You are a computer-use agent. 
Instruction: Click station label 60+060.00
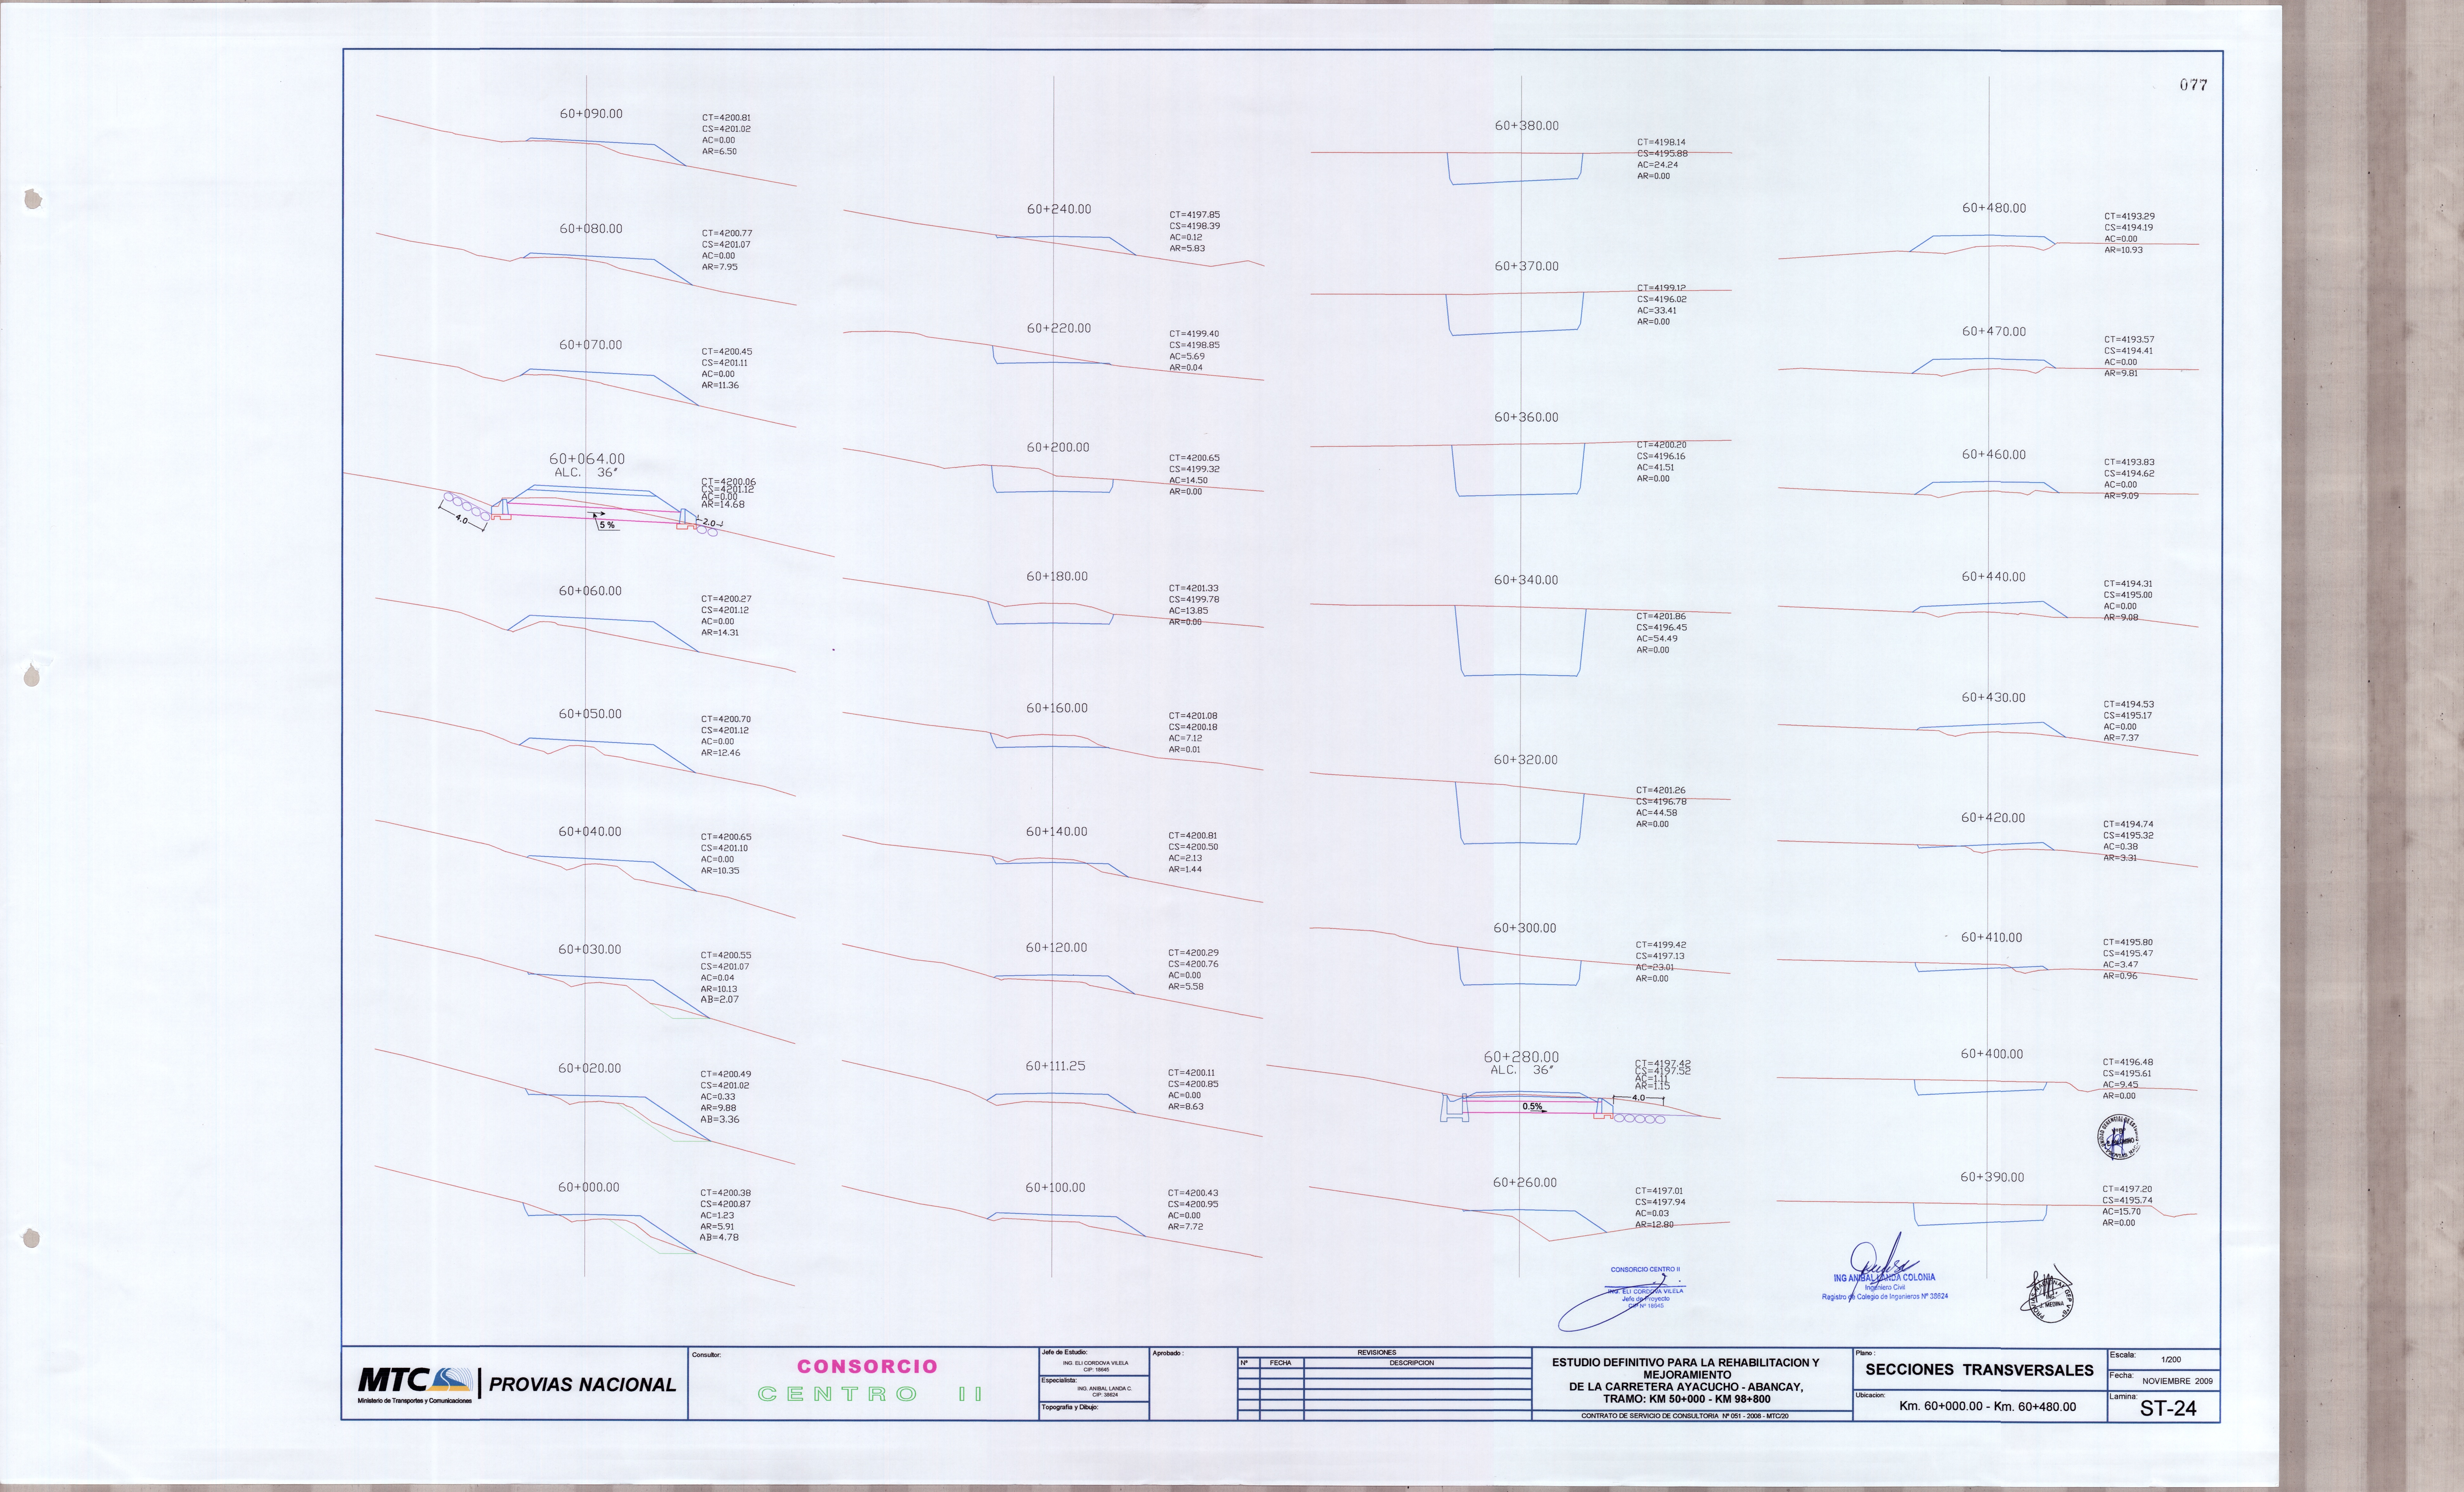point(590,591)
